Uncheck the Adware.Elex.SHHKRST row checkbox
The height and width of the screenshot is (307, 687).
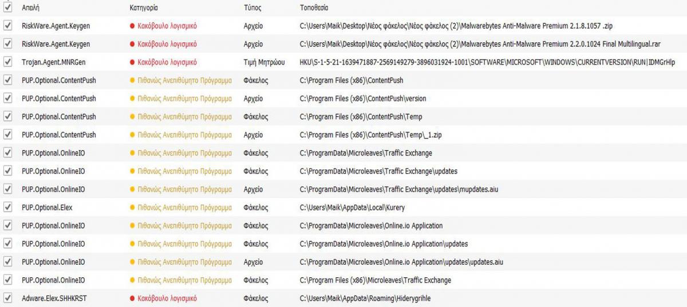coord(7,298)
